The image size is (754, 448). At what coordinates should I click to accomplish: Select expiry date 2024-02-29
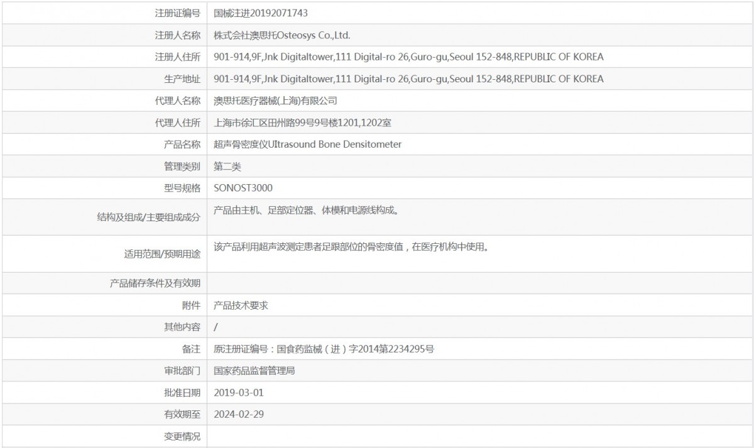[x=239, y=415]
